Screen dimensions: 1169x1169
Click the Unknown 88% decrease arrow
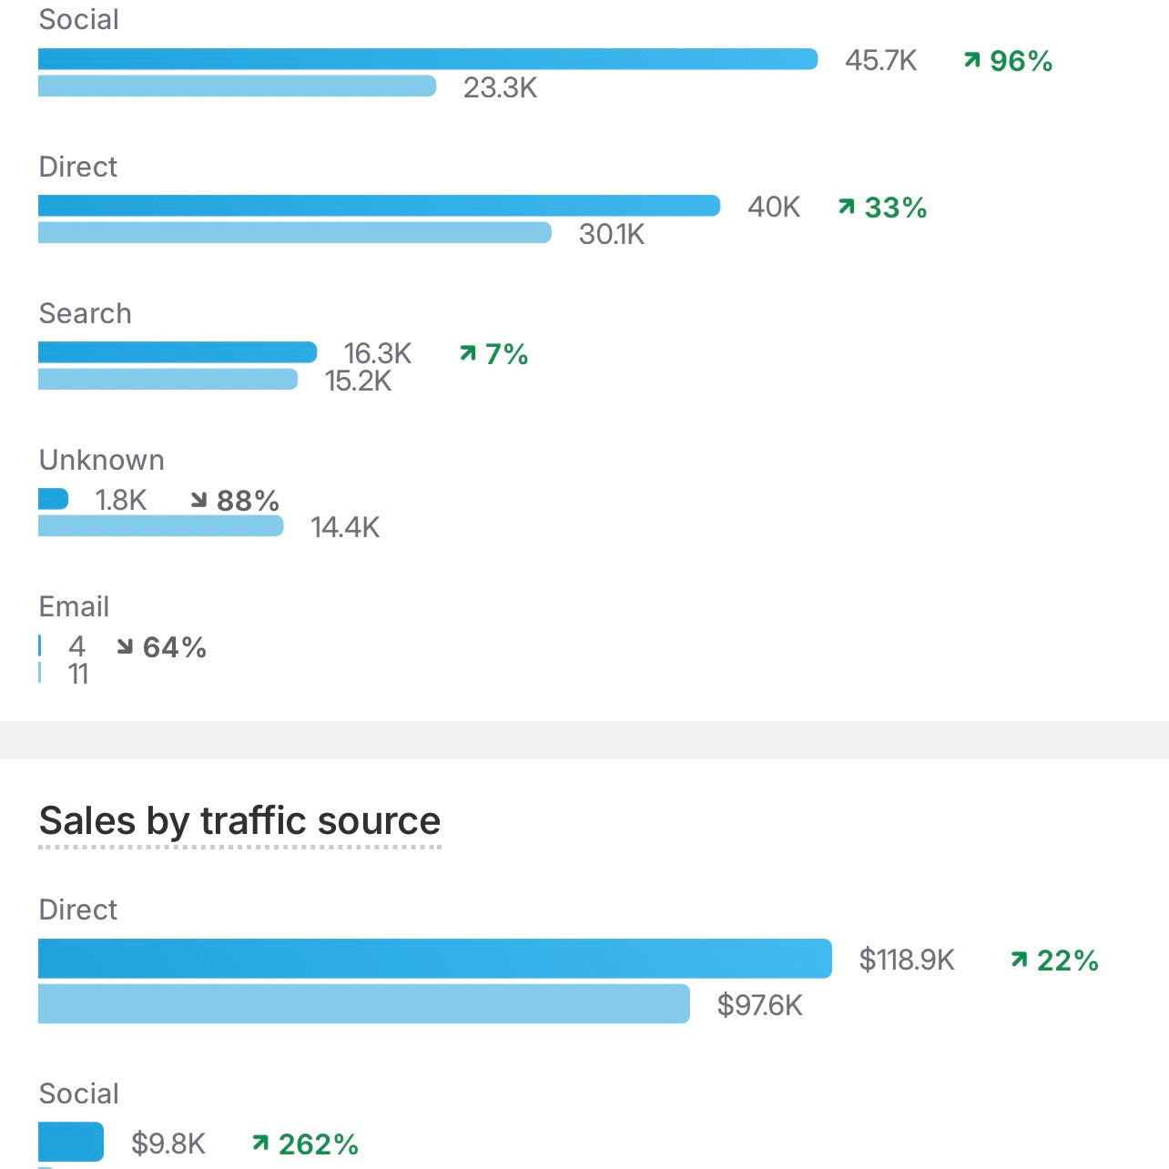click(x=198, y=500)
